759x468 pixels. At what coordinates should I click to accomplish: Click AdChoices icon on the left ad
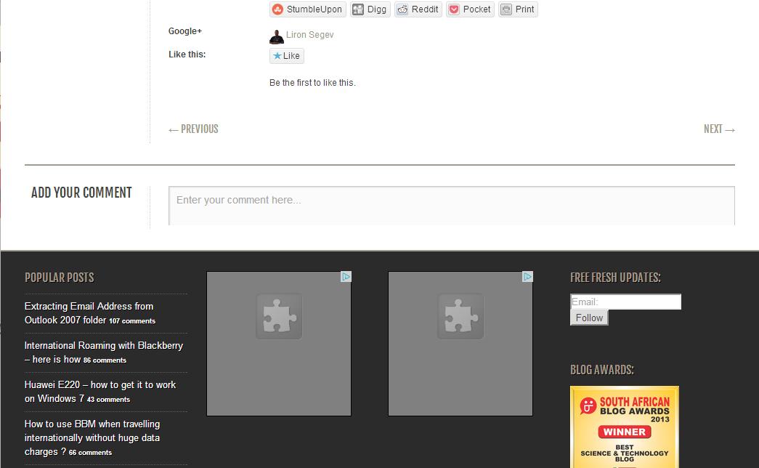(x=346, y=277)
